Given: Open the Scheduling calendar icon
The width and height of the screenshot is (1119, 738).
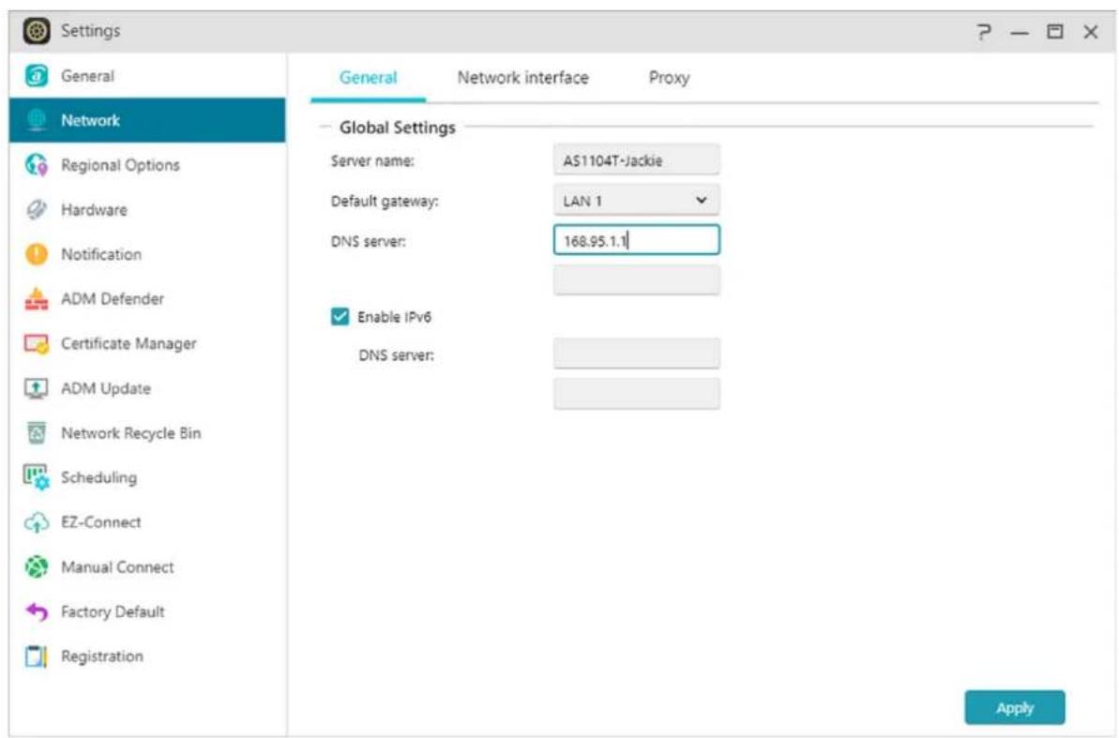Looking at the screenshot, I should 35,478.
